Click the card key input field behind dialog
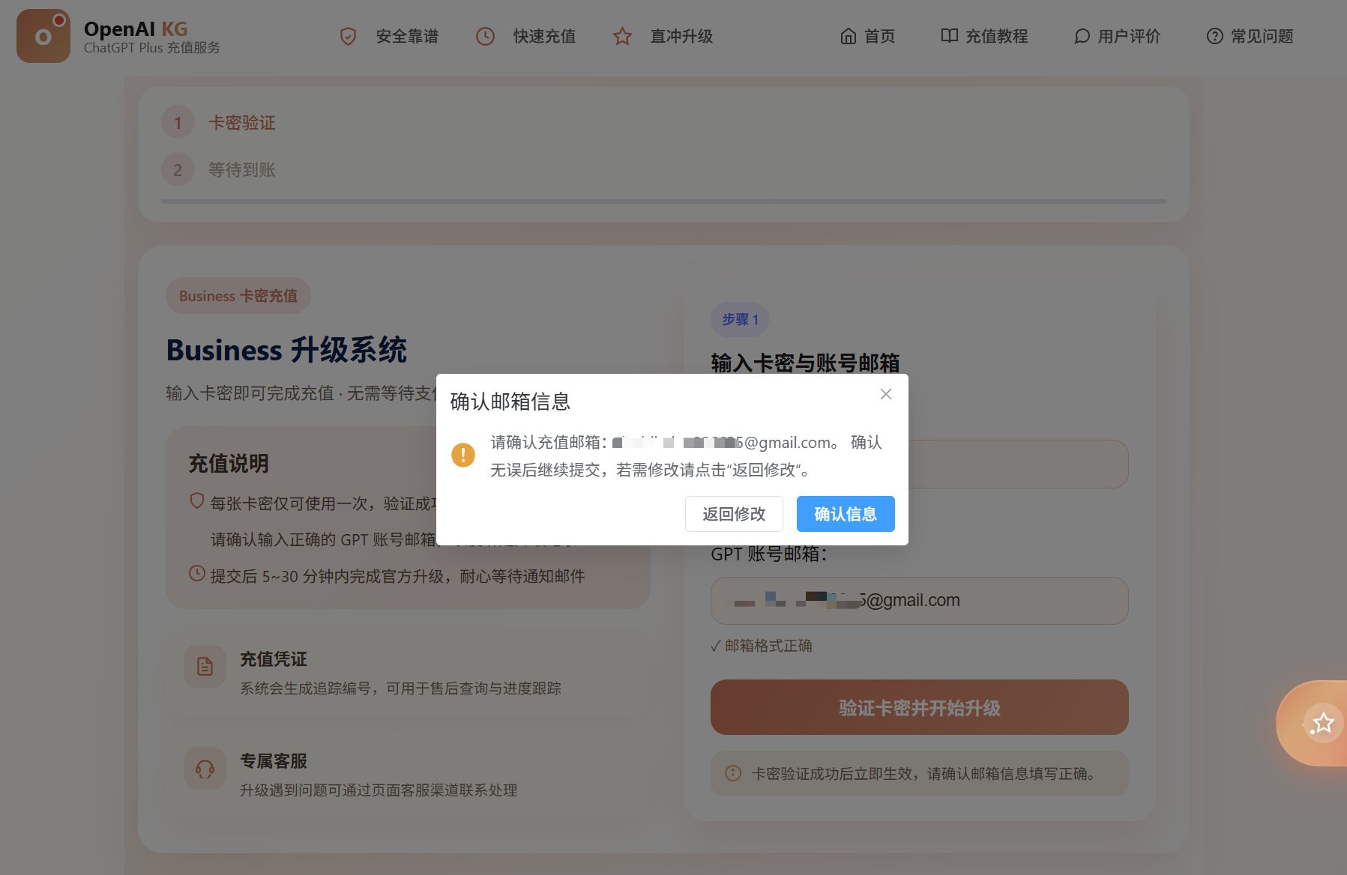The image size is (1347, 875). click(x=1018, y=464)
